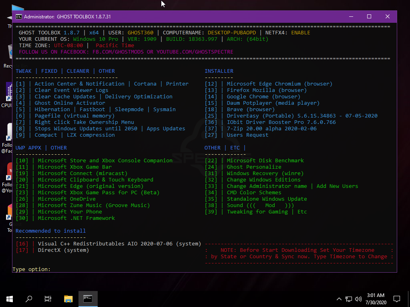Screen dimensions: 410x307
Task: Click 'Microsoft Store and Xbox Console Companion'
Action: 105,161
